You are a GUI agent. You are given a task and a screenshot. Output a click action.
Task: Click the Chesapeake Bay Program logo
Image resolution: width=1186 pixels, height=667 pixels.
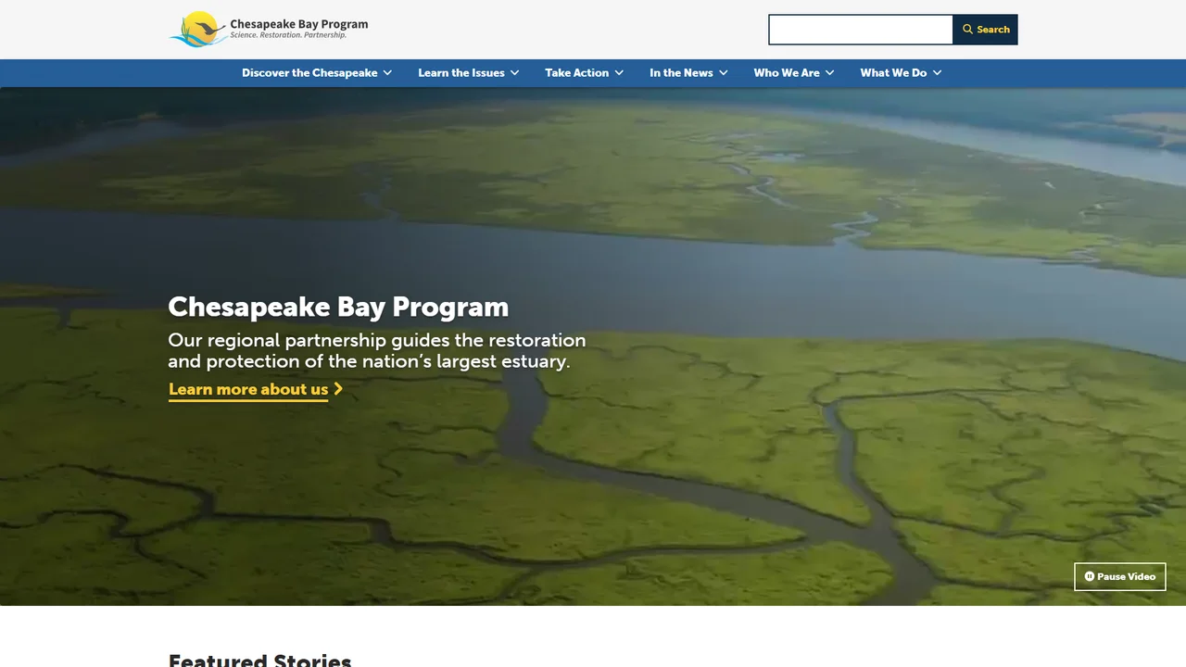(268, 29)
